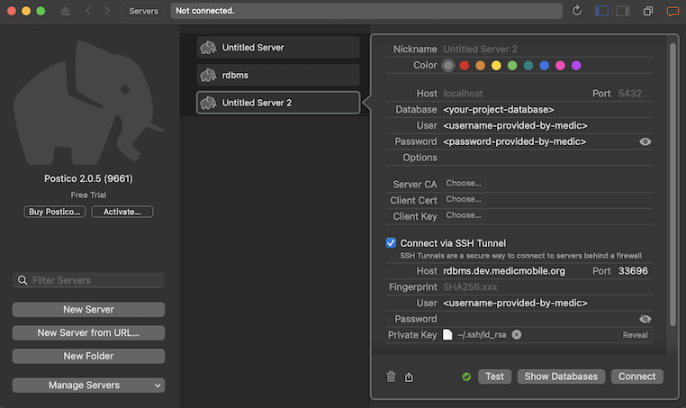This screenshot has height=408, width=686.
Task: Click the reload icon in toolbar
Action: tap(577, 11)
